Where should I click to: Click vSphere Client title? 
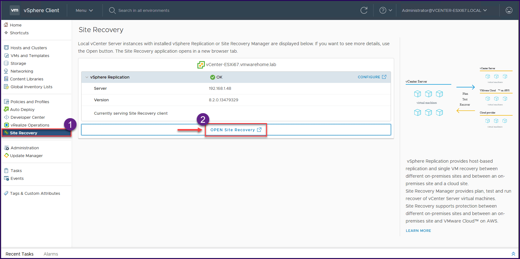point(41,10)
